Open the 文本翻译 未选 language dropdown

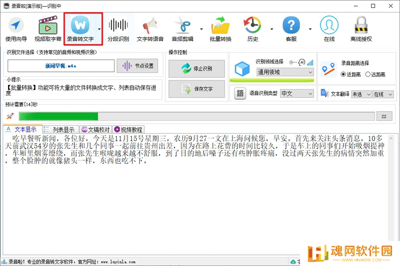coord(361,94)
